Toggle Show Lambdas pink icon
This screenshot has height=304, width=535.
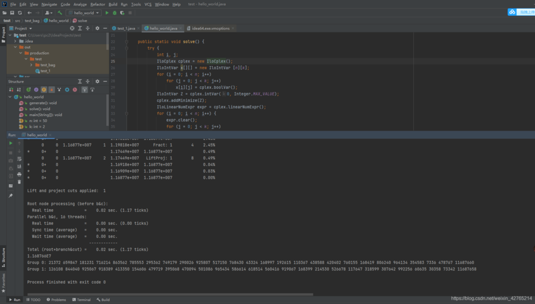click(x=75, y=89)
